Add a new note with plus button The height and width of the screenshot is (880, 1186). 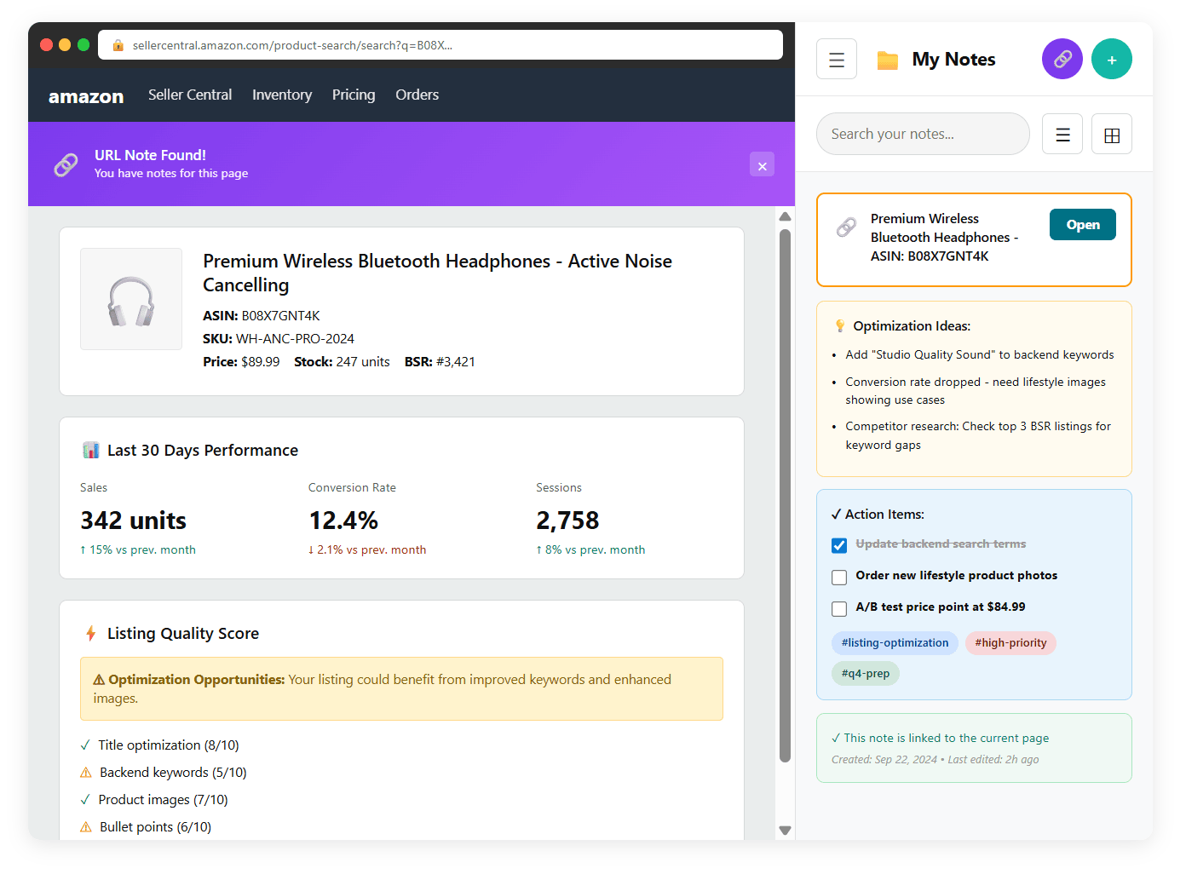(x=1111, y=60)
